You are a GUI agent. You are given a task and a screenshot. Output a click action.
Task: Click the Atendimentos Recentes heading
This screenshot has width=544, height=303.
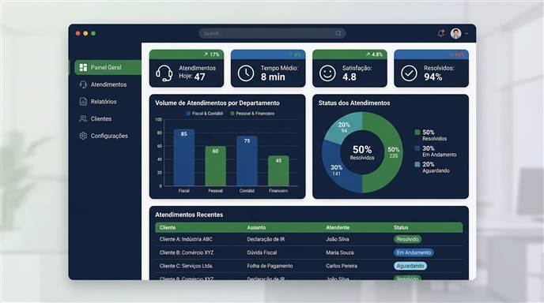tap(189, 215)
